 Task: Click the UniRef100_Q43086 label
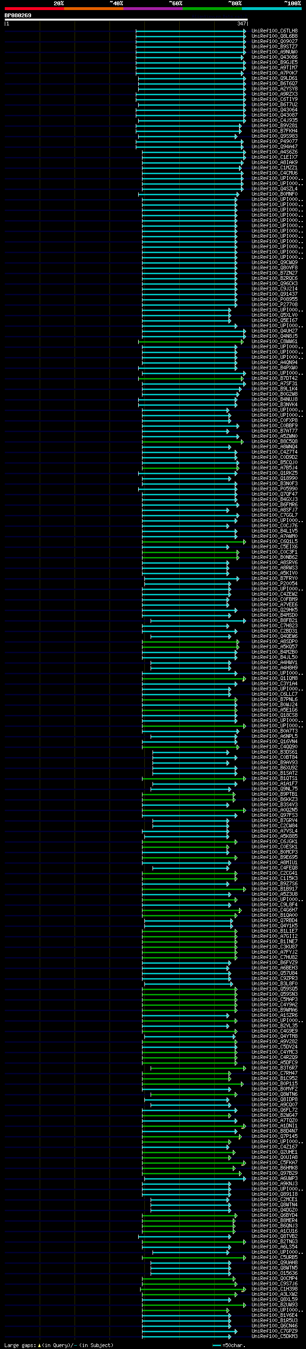pyautogui.click(x=274, y=57)
